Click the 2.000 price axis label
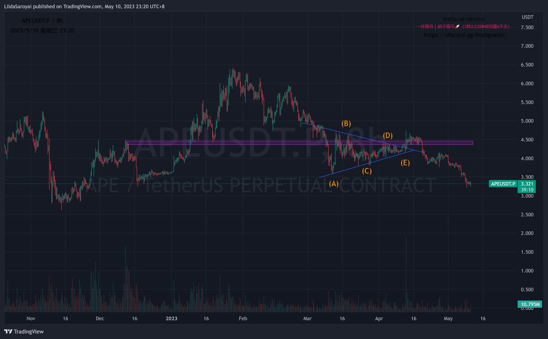 pyautogui.click(x=527, y=233)
